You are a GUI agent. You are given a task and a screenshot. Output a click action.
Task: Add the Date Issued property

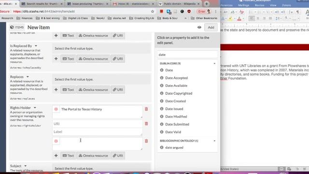pyautogui.click(x=174, y=109)
